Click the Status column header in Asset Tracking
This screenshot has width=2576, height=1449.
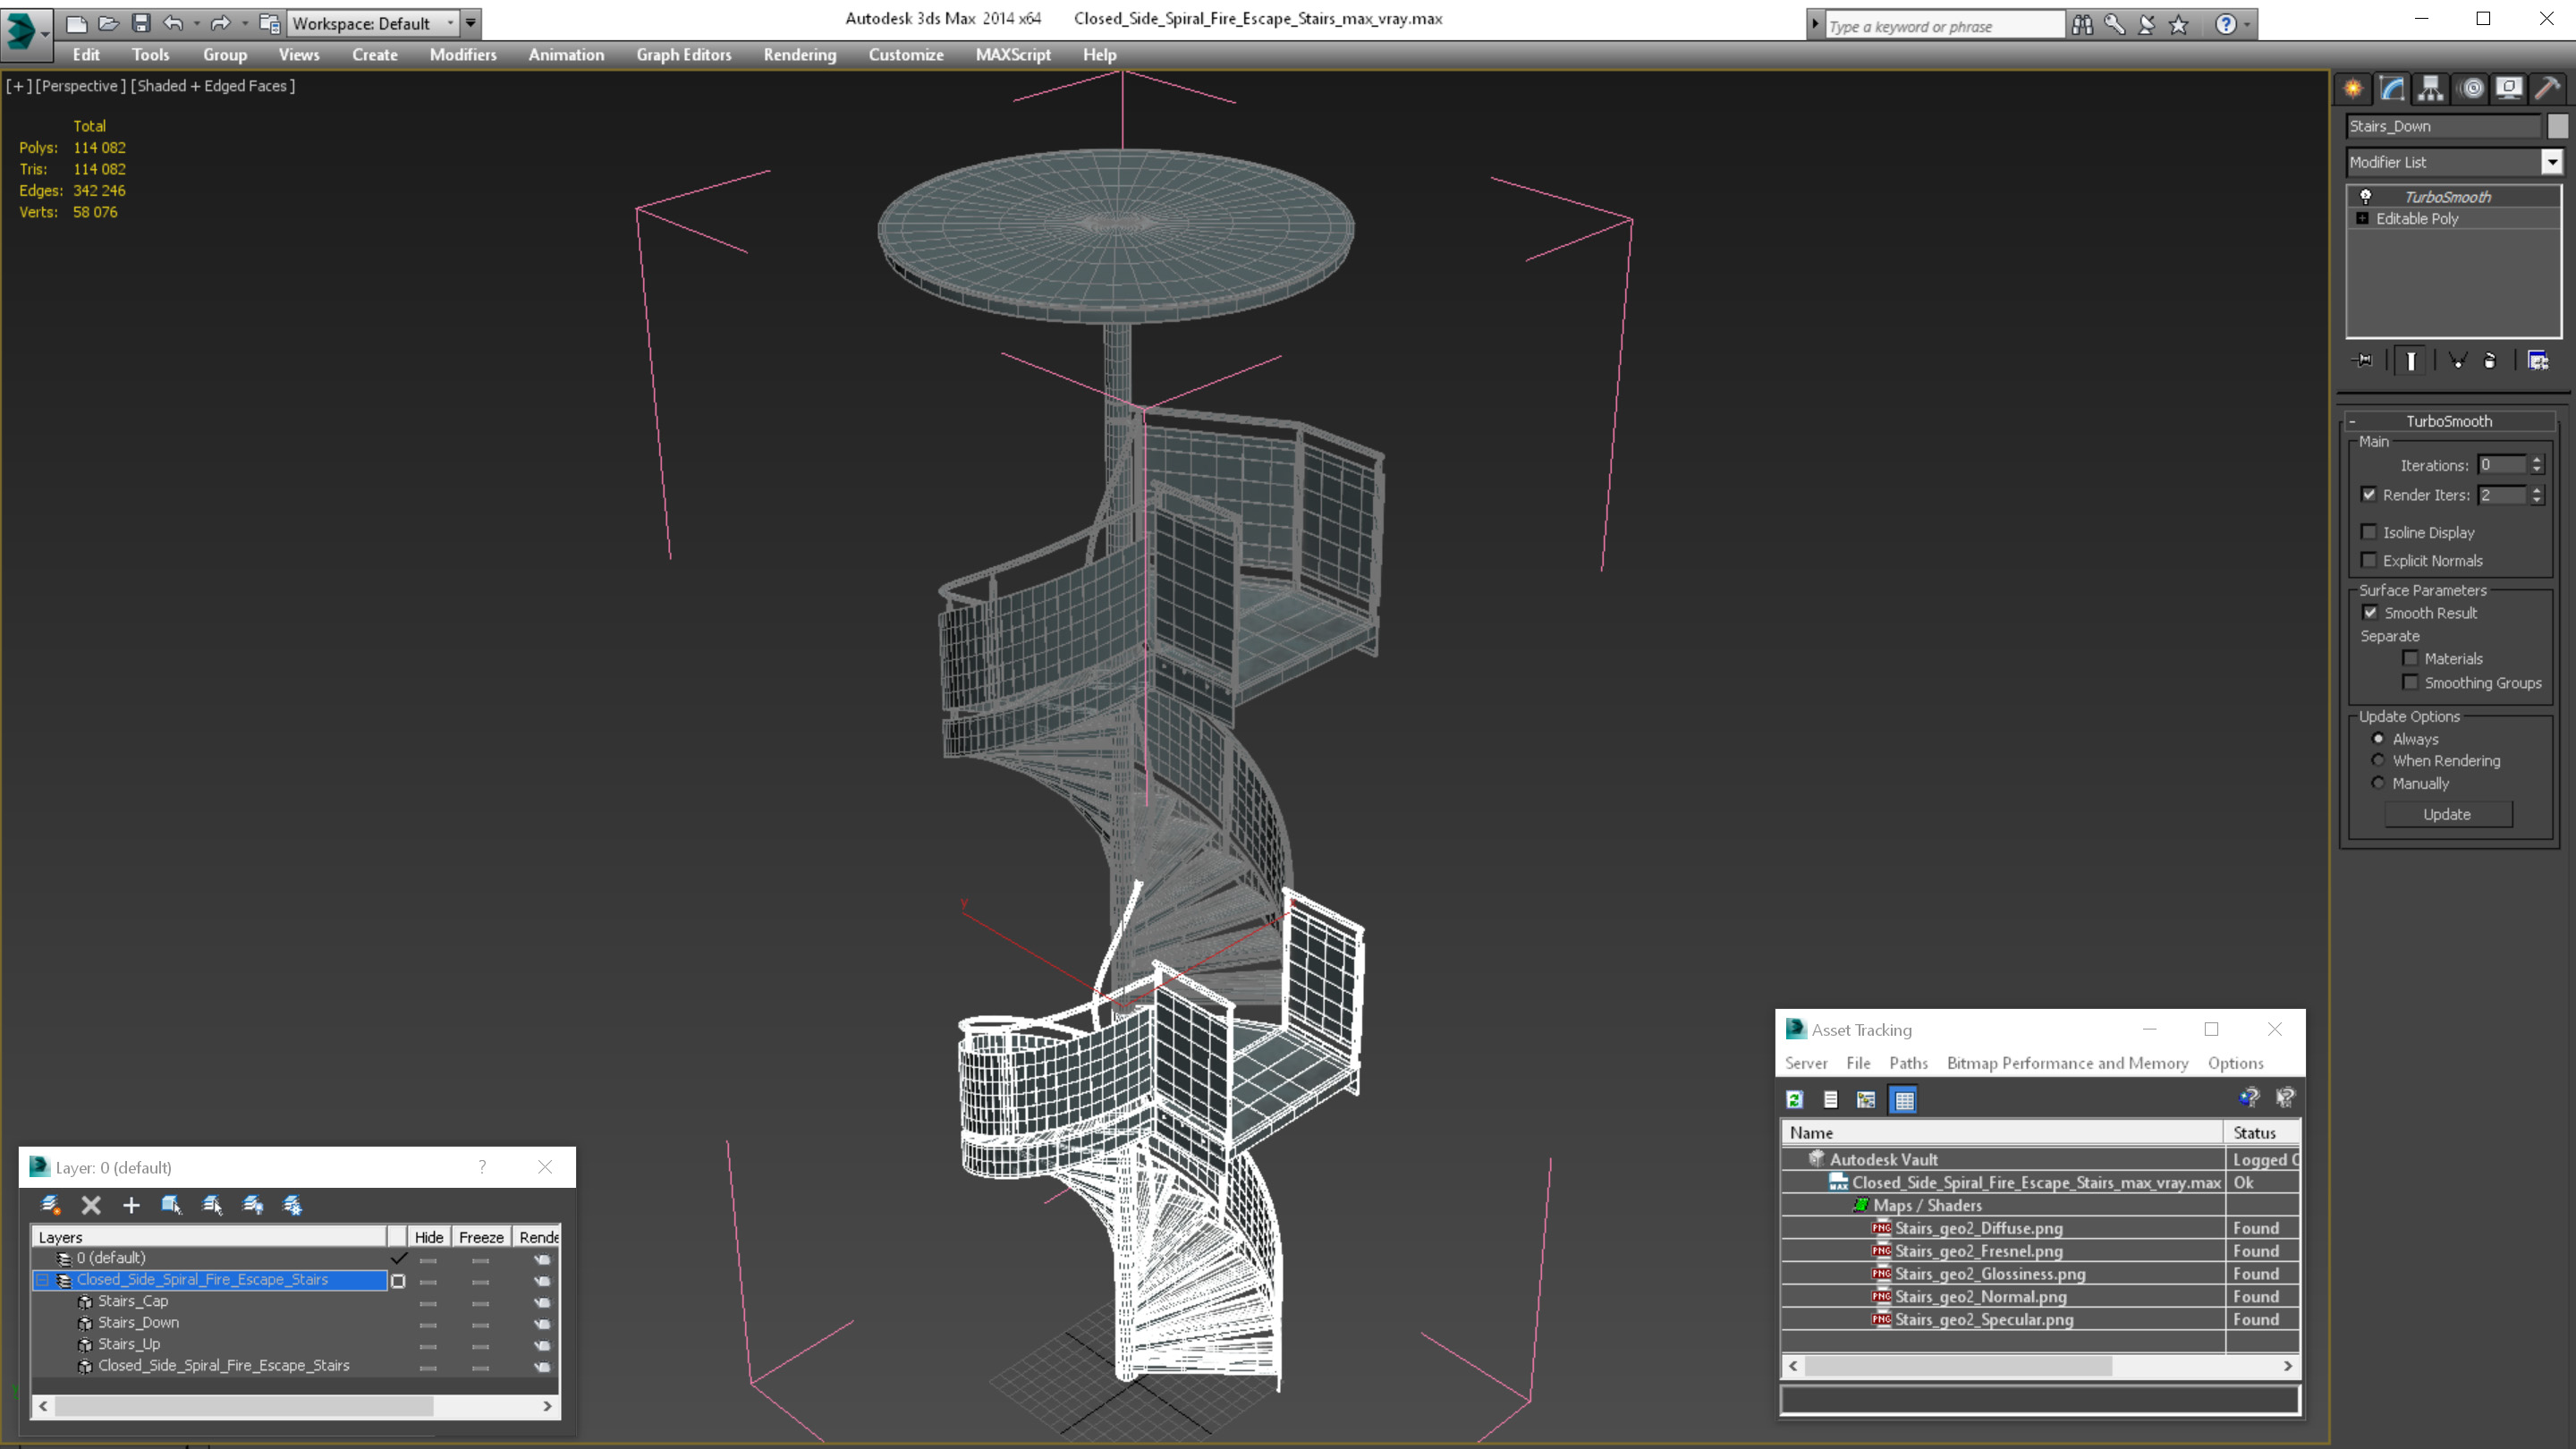(x=2262, y=1133)
